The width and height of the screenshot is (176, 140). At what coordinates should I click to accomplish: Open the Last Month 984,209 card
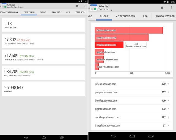[x=44, y=73]
